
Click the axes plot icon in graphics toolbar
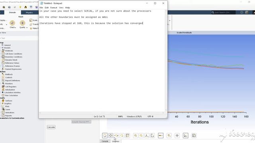[186, 135]
